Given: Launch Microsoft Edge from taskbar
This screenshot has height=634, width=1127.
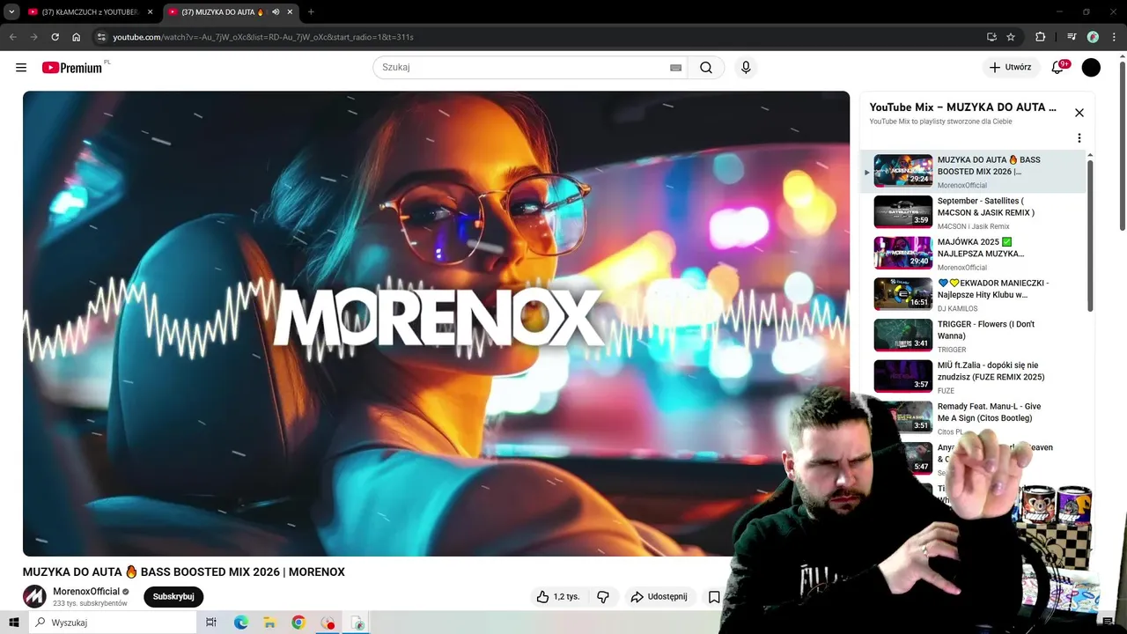Looking at the screenshot, I should tap(240, 623).
